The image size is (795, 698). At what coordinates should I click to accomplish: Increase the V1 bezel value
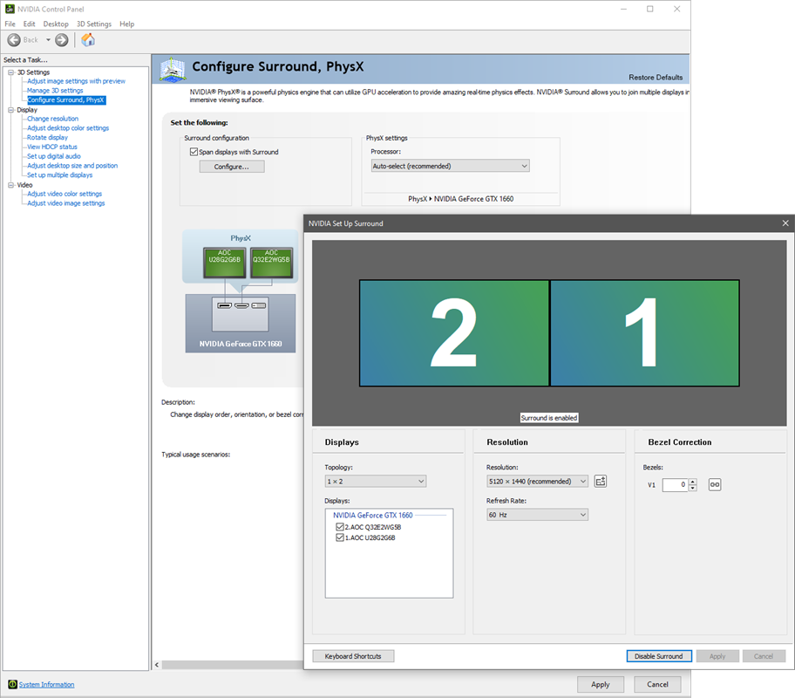pyautogui.click(x=693, y=482)
